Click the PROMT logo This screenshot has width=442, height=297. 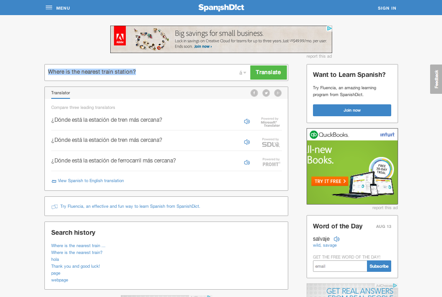tap(271, 162)
